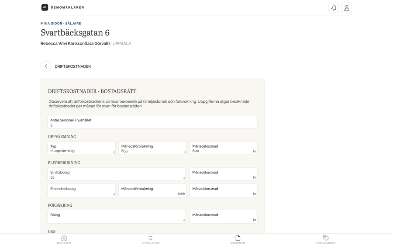Edit the Elhandelsbolag field
393x246 pixels.
pyautogui.click(x=82, y=191)
